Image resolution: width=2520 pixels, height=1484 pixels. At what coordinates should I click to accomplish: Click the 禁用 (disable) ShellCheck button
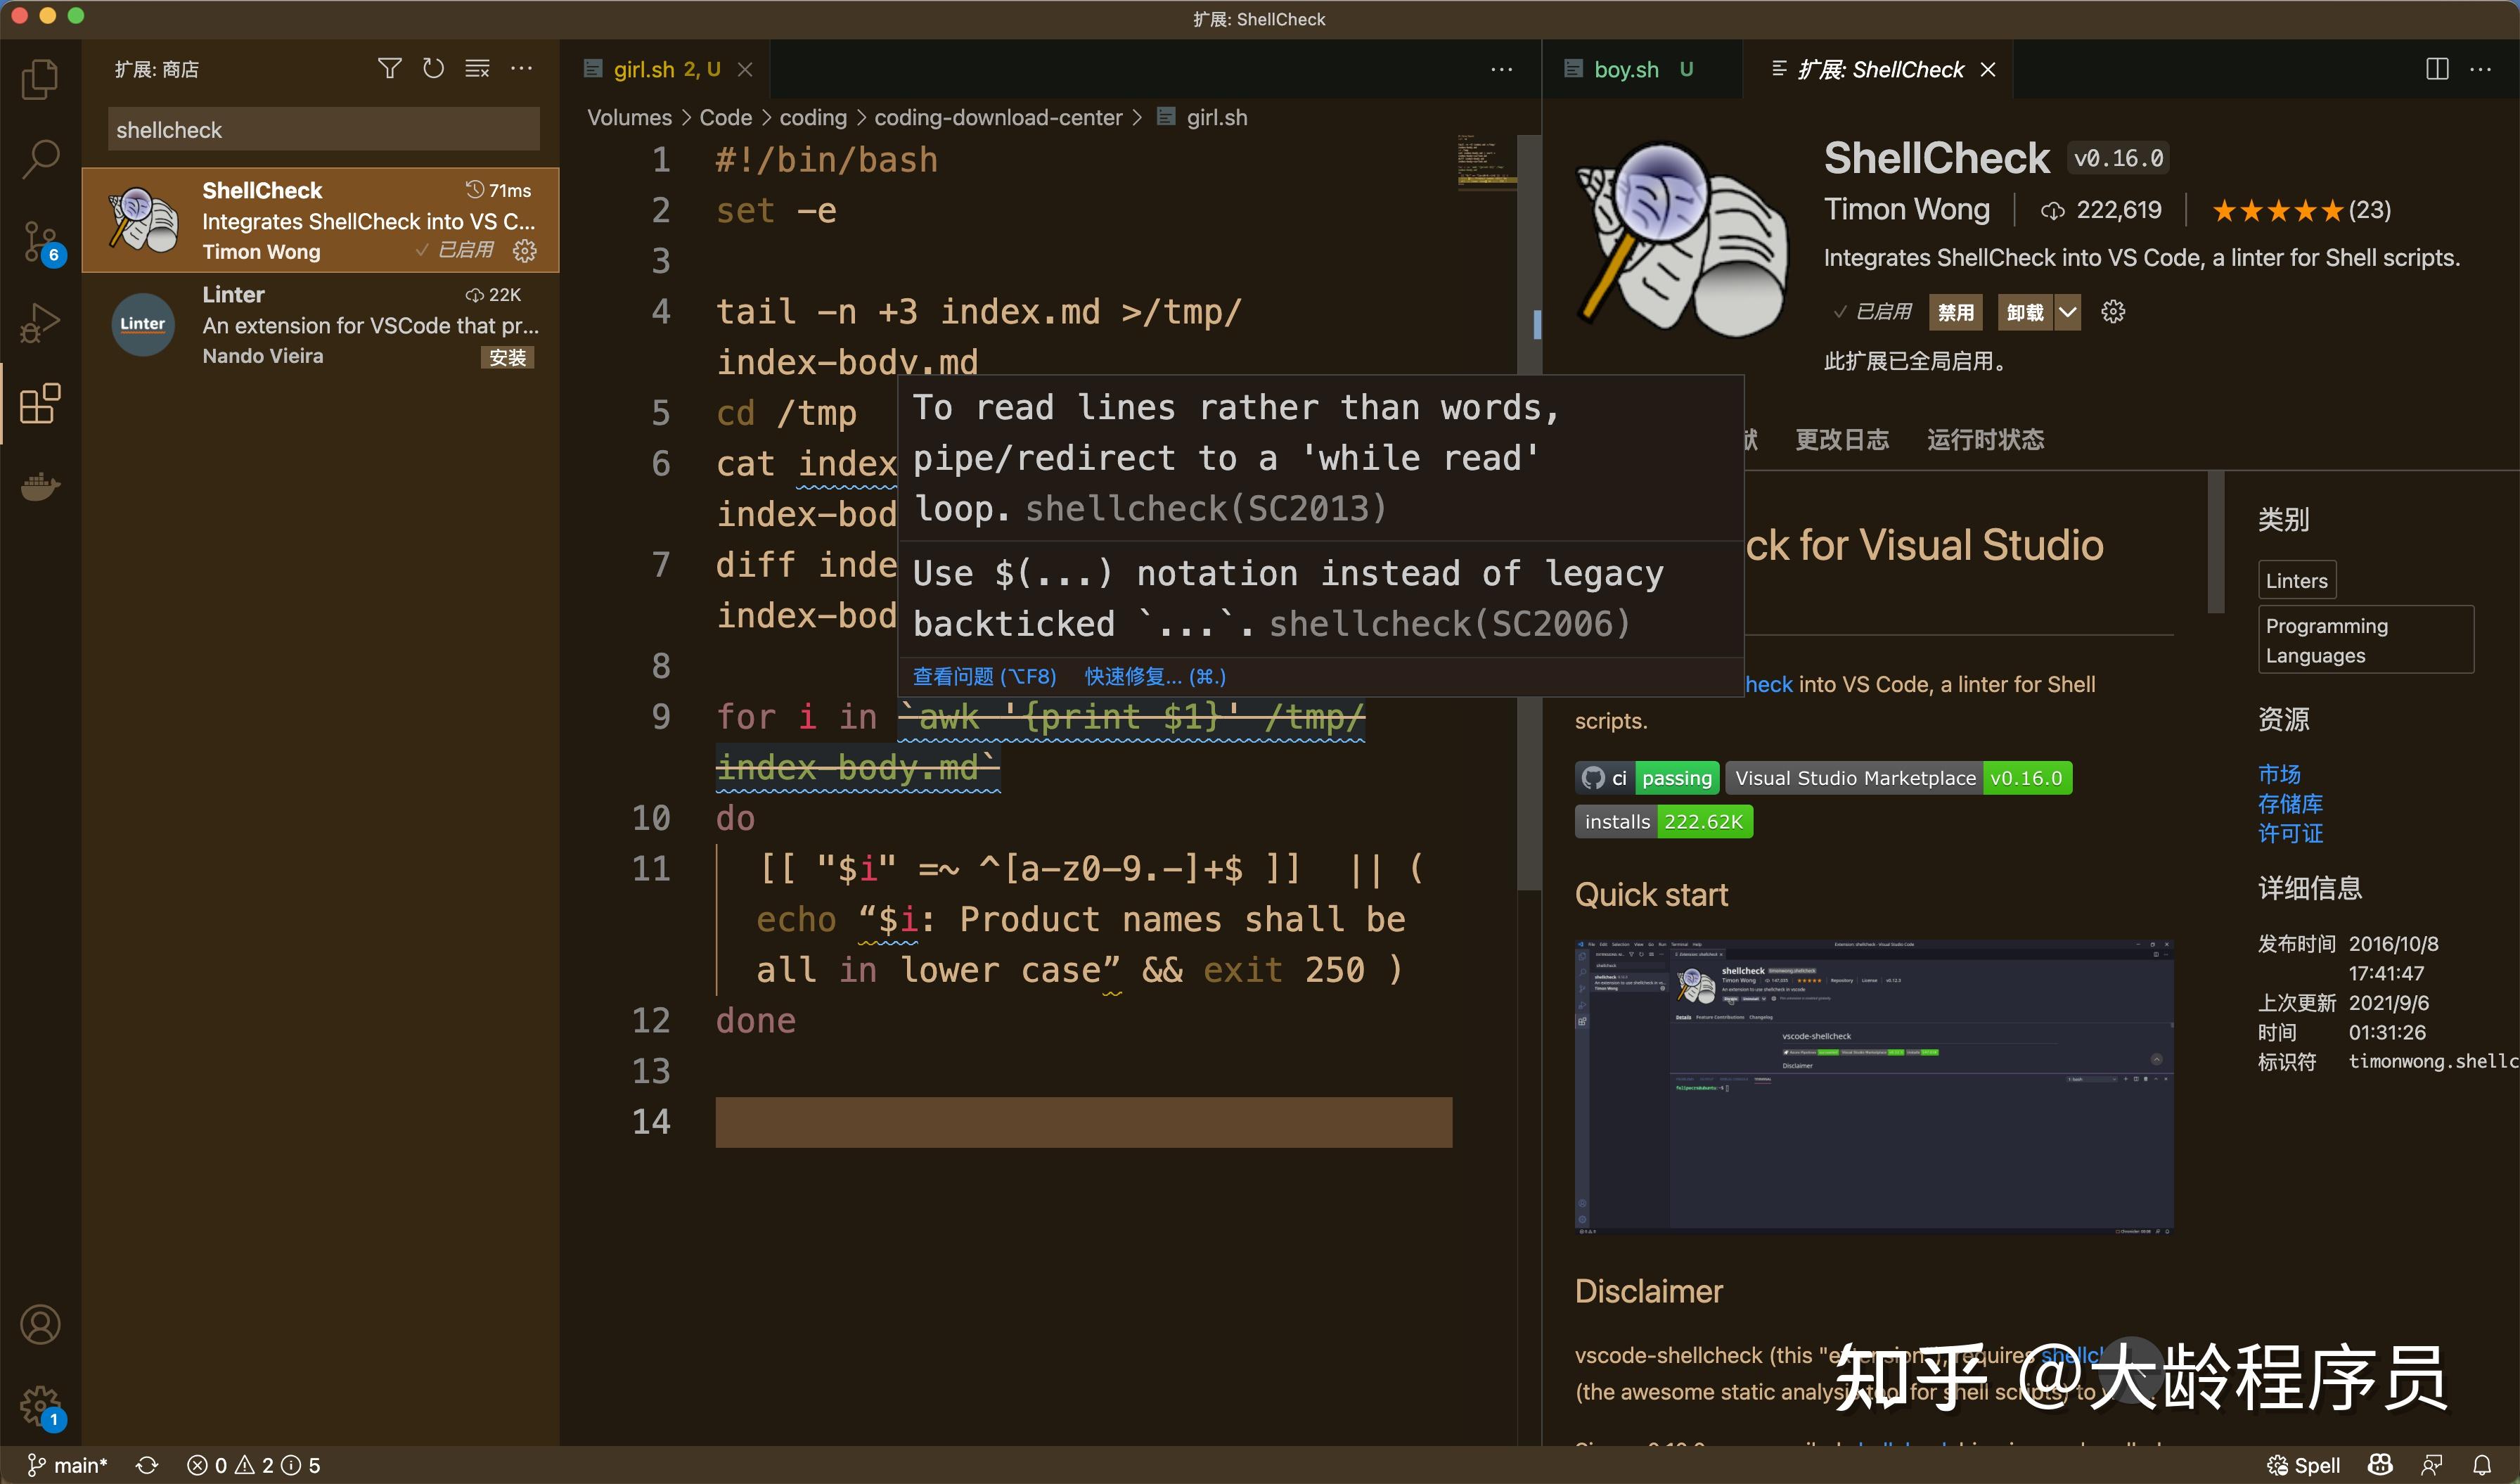pyautogui.click(x=1955, y=312)
